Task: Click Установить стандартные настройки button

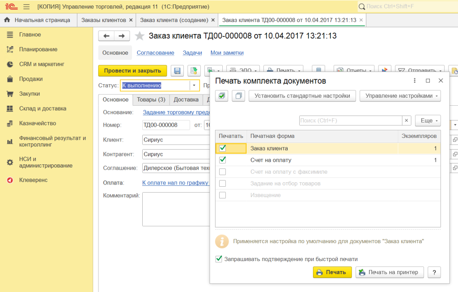Action: pyautogui.click(x=302, y=96)
